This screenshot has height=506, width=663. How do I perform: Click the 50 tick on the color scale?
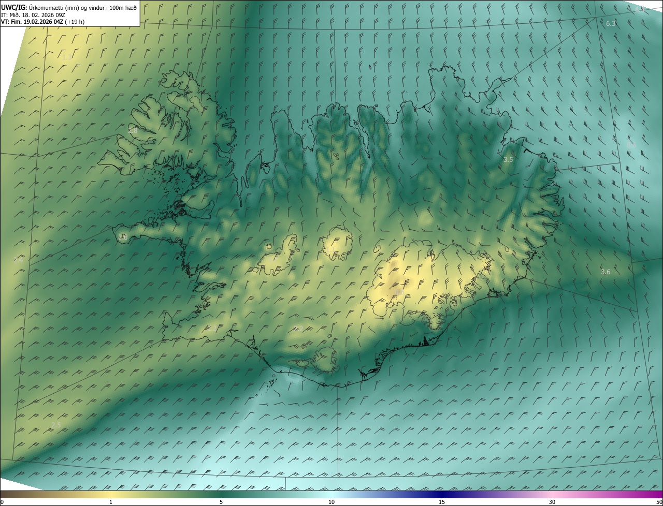click(659, 502)
